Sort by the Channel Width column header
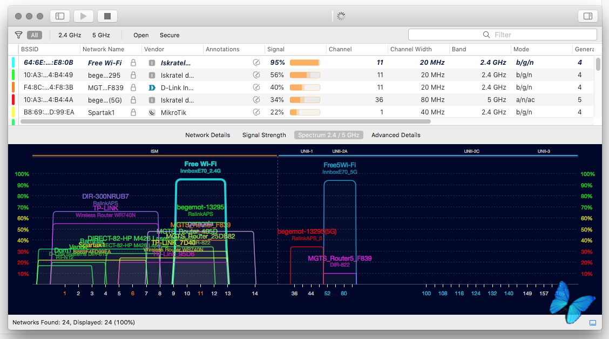609x339 pixels. 411,49
